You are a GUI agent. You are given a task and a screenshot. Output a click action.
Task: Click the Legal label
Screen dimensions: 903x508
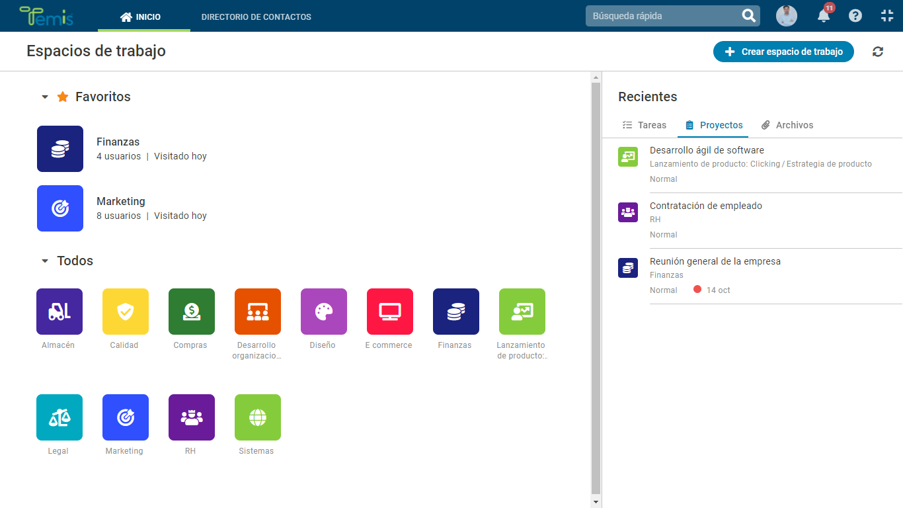coord(58,451)
